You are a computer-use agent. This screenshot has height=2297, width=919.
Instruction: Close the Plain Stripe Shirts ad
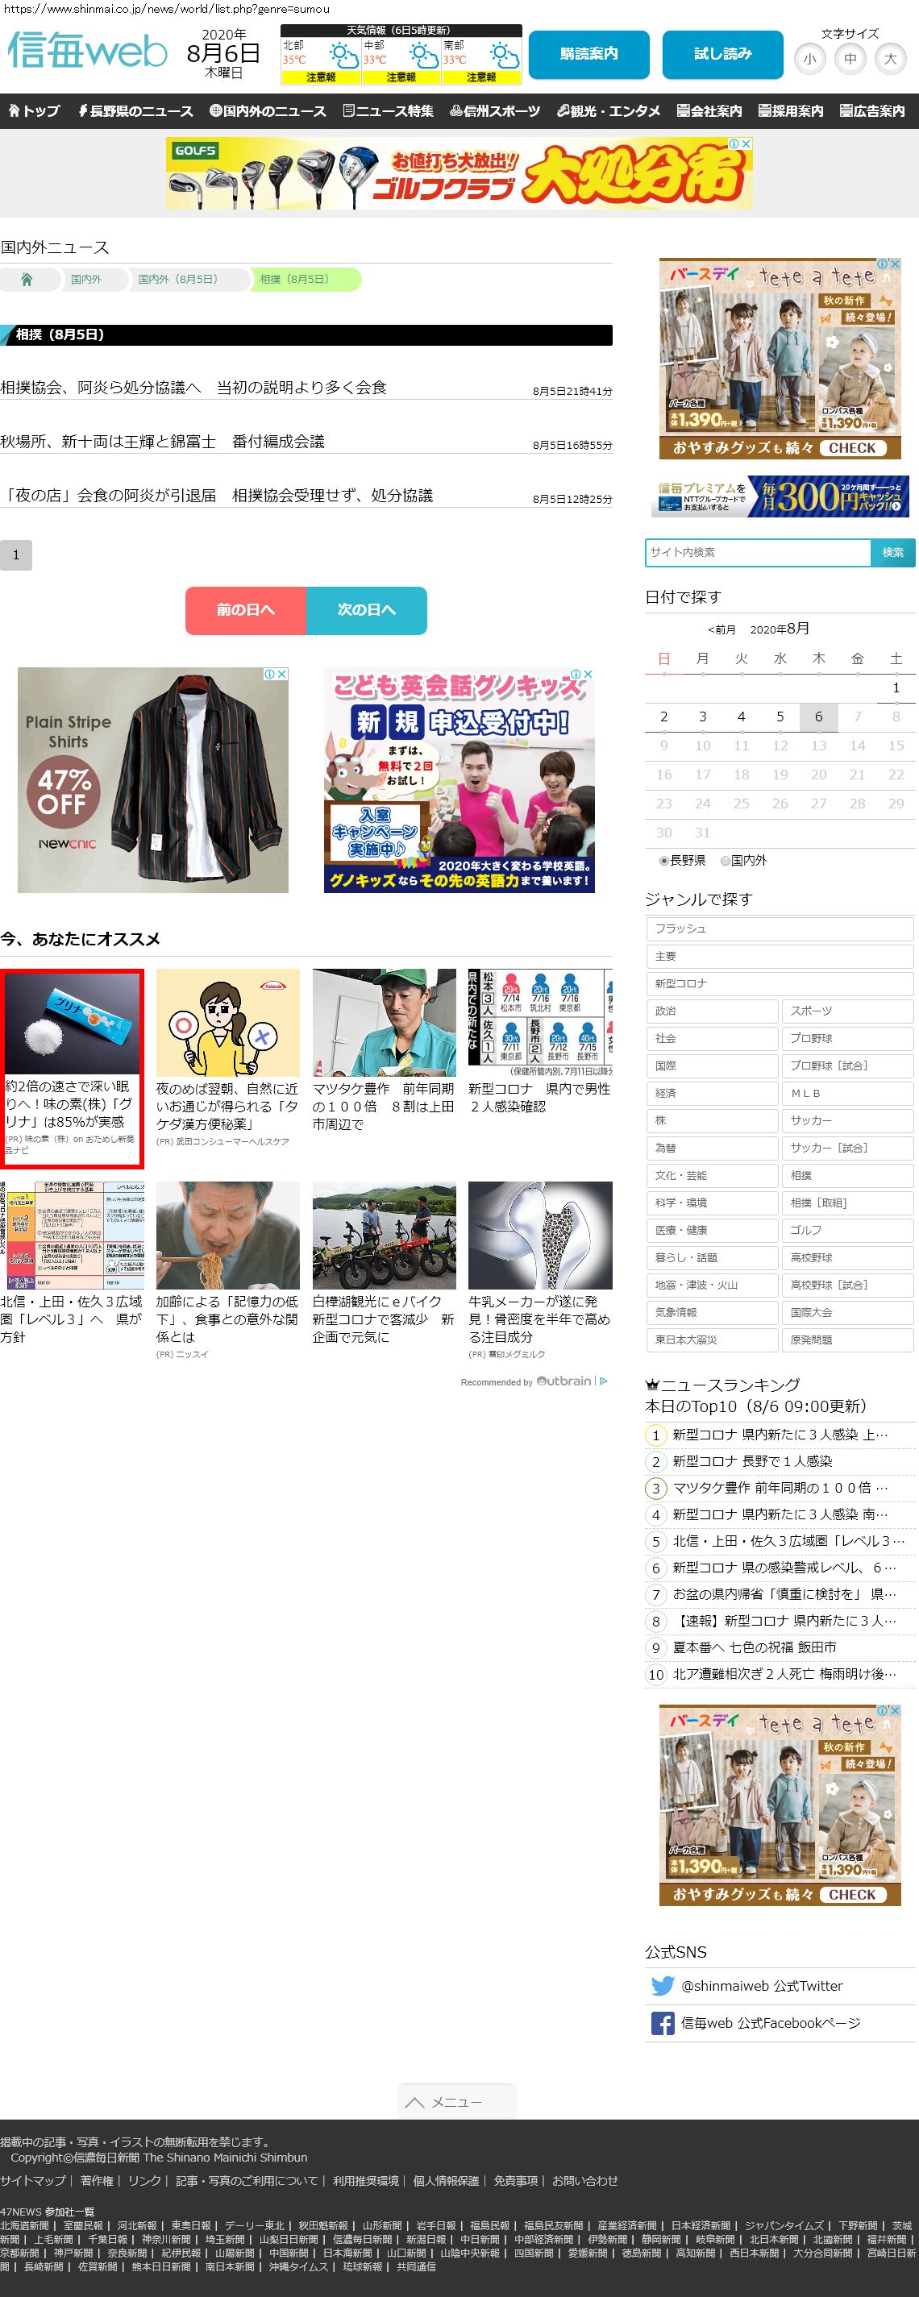282,674
